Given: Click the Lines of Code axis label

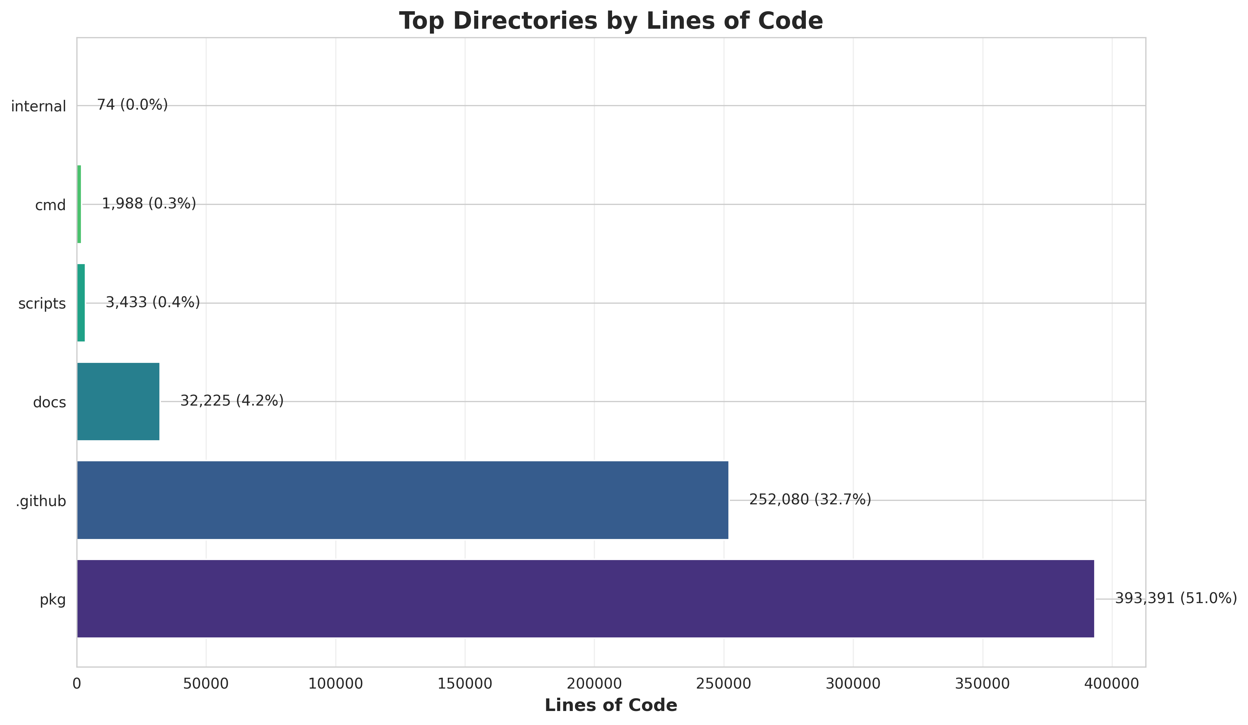Looking at the screenshot, I should pos(611,705).
